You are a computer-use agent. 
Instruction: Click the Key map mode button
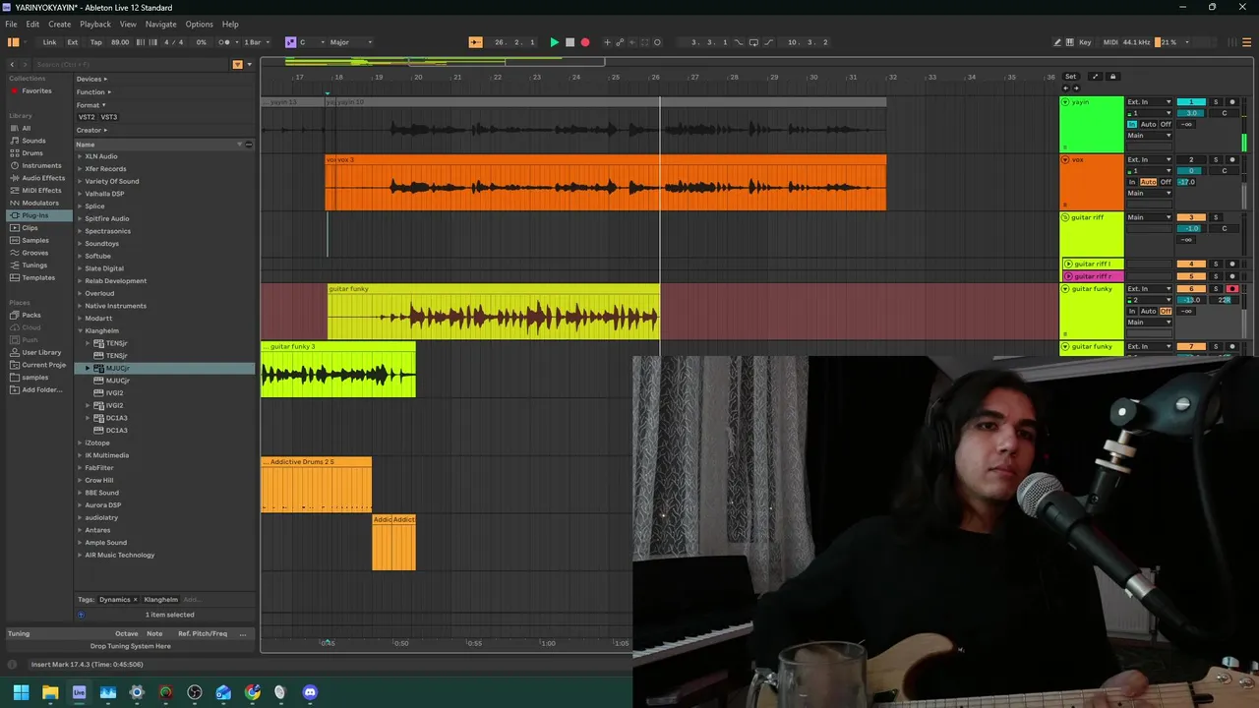[1085, 42]
